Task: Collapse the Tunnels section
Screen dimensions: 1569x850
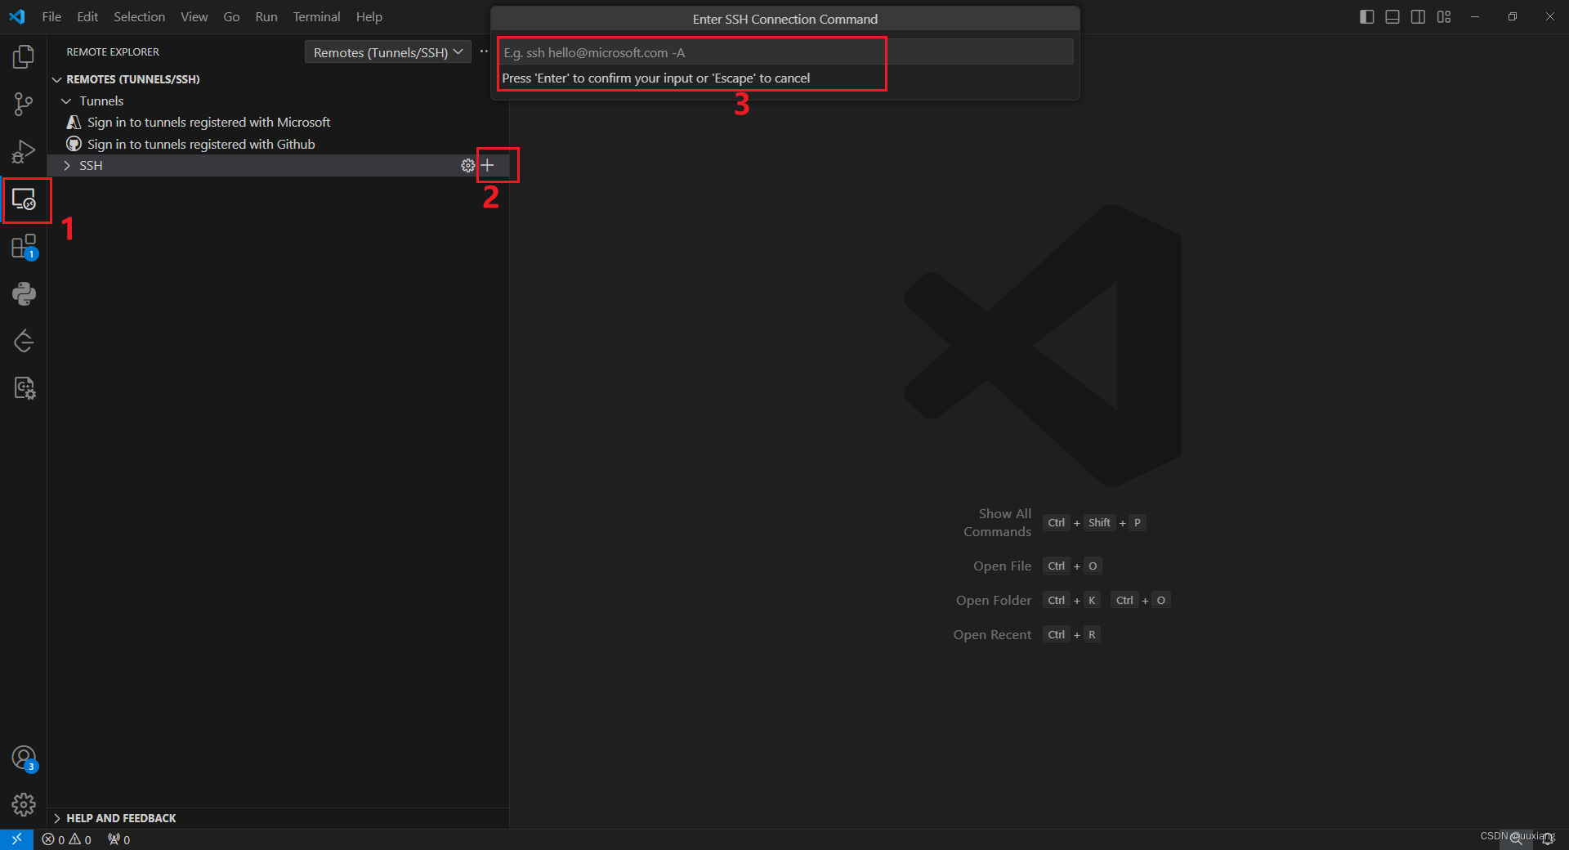Action: (x=65, y=100)
